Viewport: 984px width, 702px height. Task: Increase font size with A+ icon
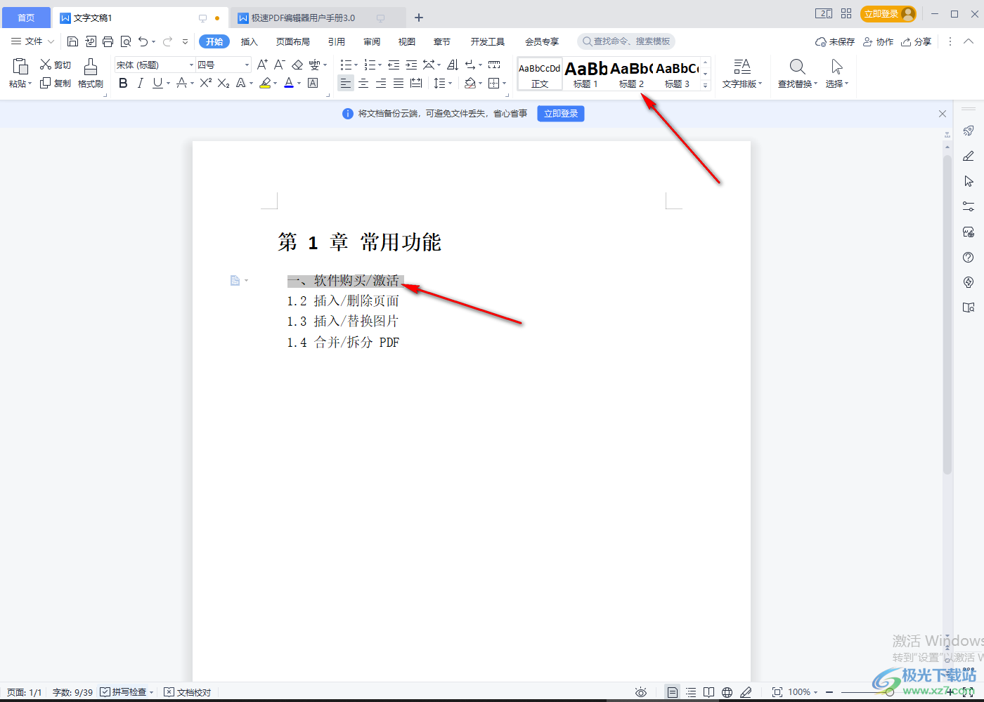pos(262,65)
